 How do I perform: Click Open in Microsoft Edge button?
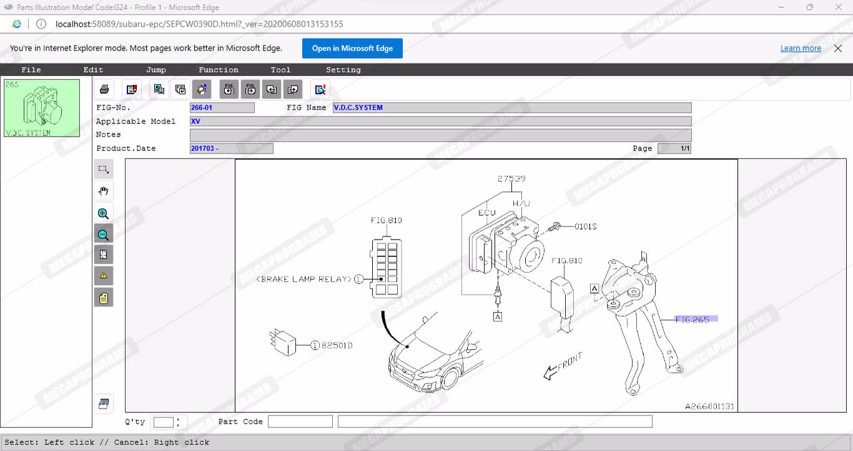pos(352,48)
